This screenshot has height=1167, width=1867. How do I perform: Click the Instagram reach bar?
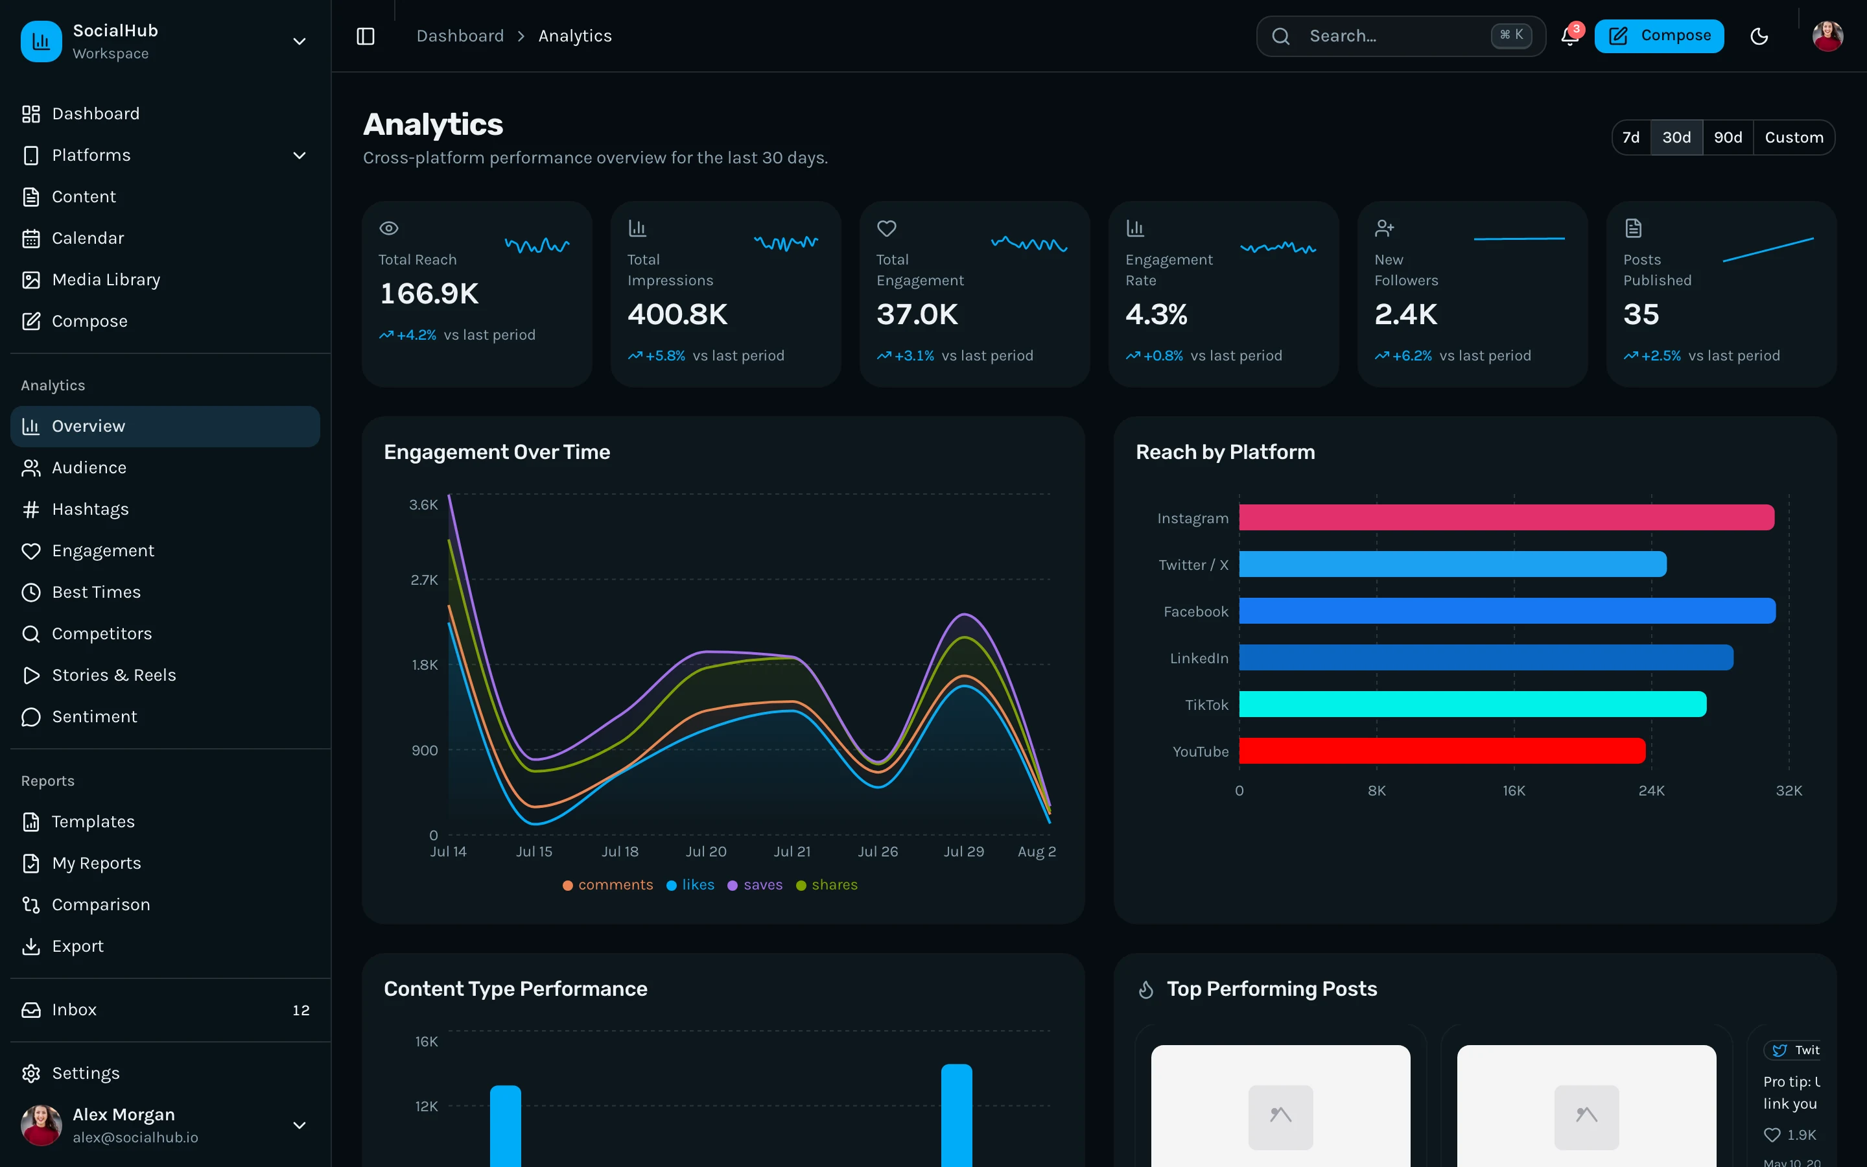click(1507, 518)
